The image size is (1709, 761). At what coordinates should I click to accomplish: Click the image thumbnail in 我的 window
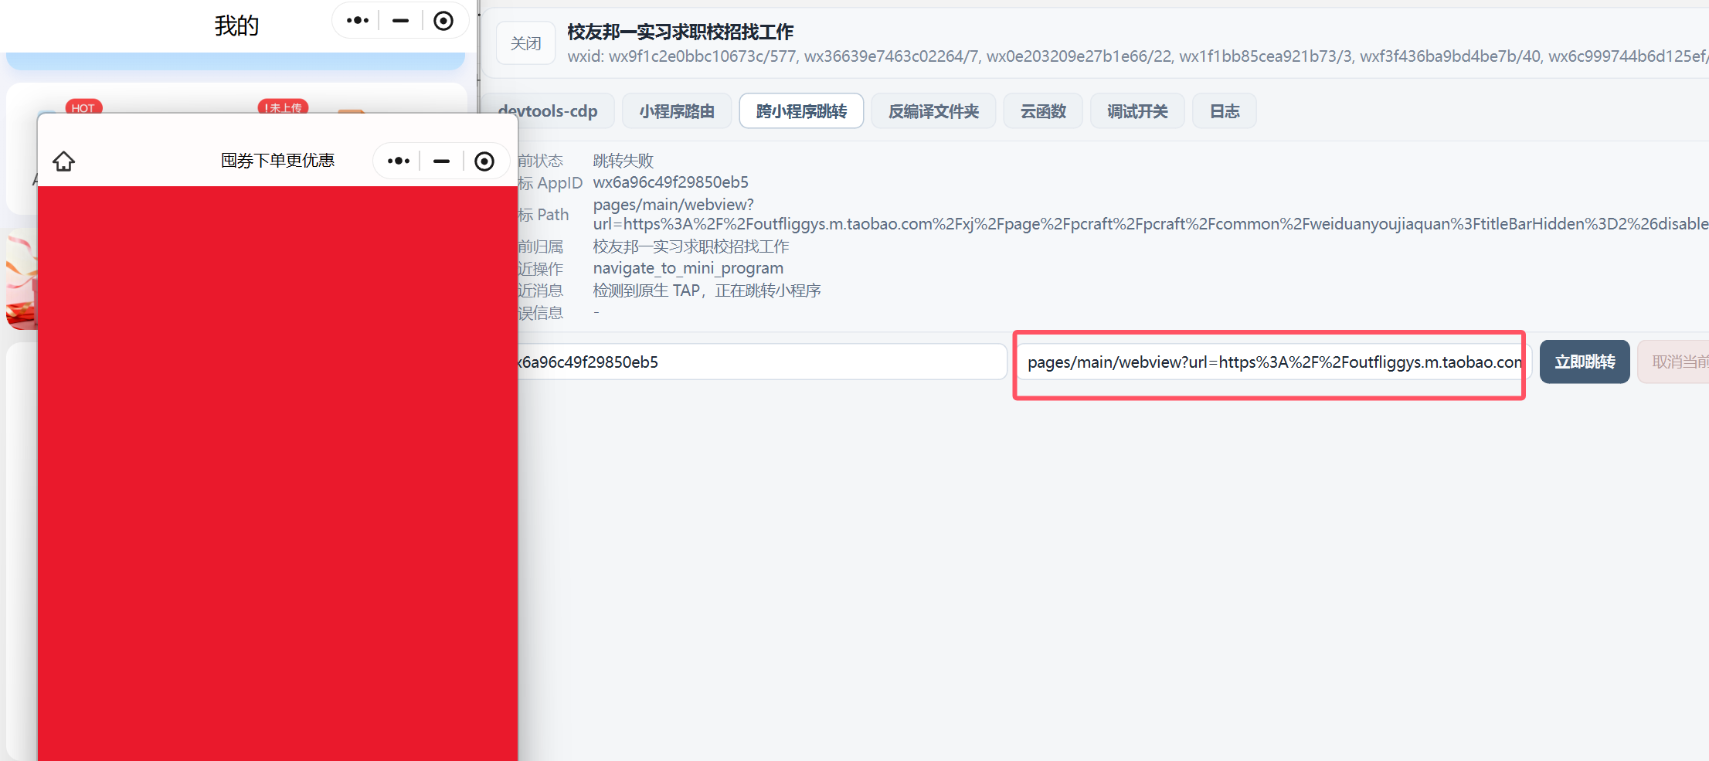coord(22,278)
